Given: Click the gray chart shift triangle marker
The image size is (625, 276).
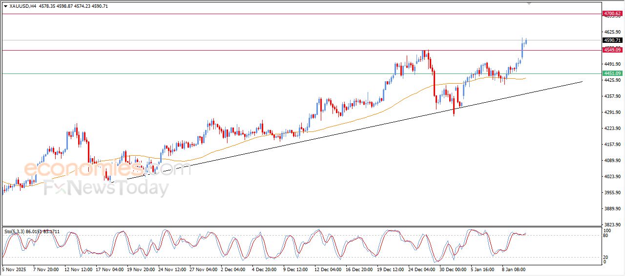Looking at the screenshot, I should 529,3.
